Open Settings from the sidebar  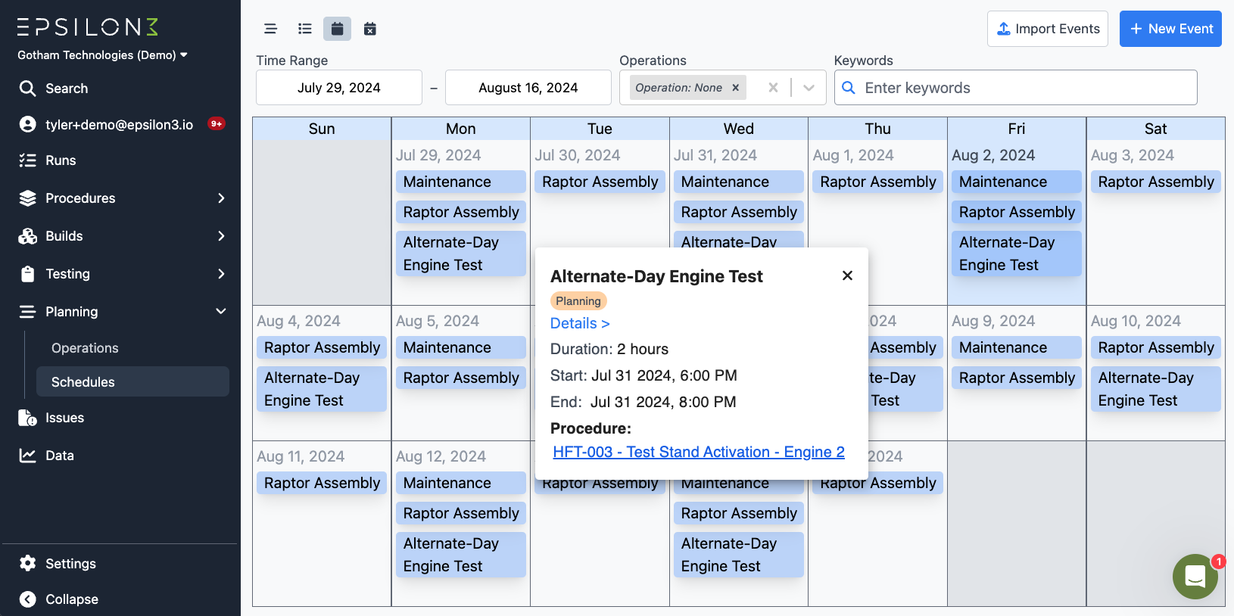pyautogui.click(x=70, y=564)
